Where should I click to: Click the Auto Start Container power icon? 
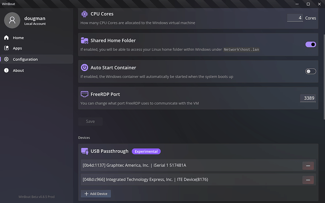(x=84, y=67)
